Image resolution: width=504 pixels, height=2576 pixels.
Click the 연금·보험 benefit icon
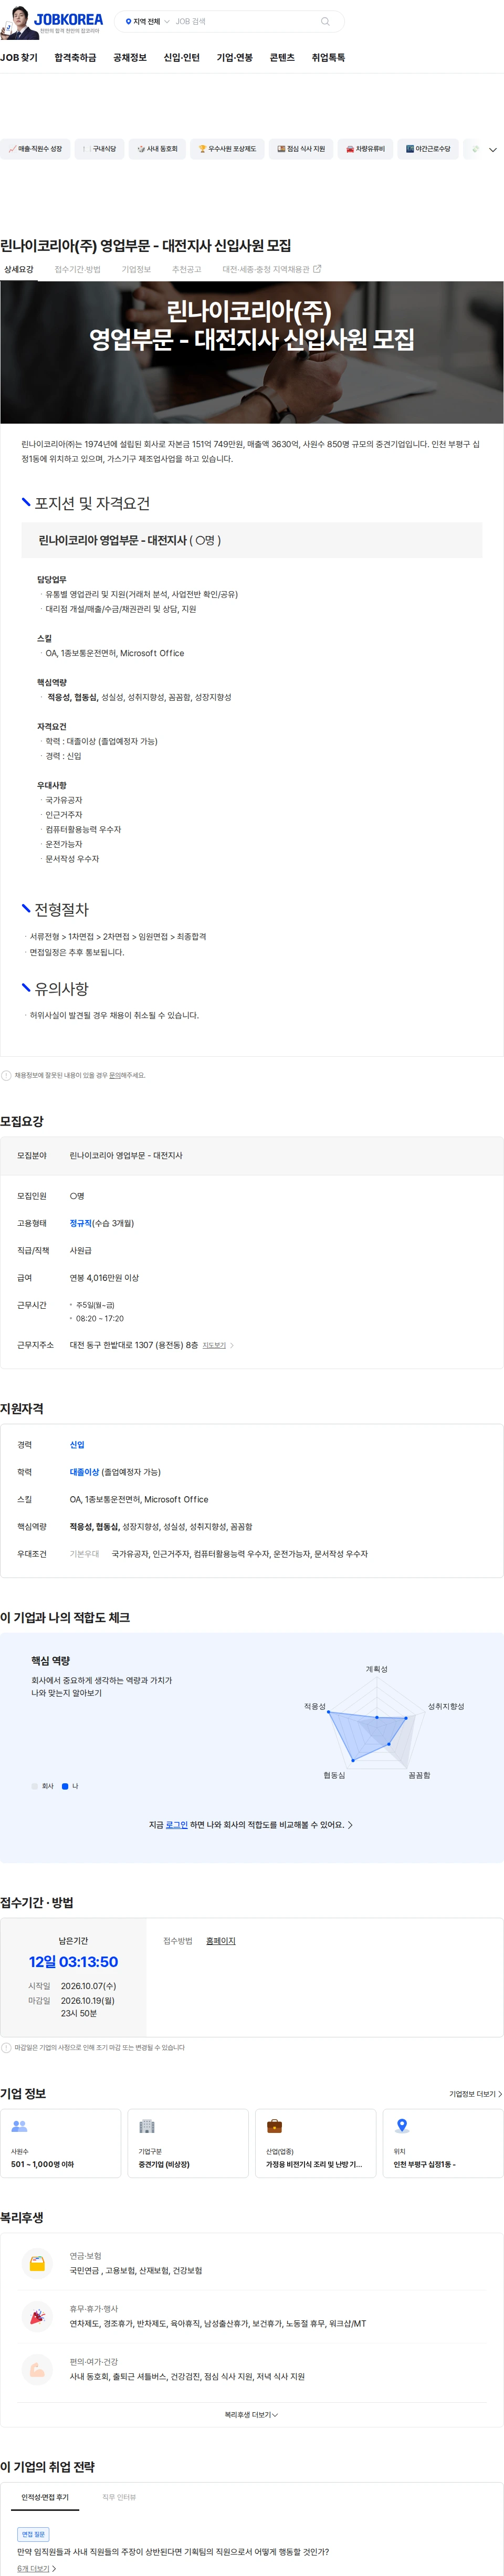click(37, 2263)
